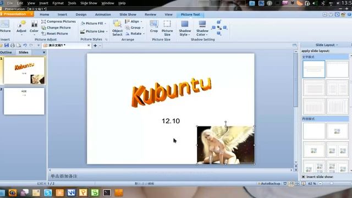Open the Color picture tool
The height and width of the screenshot is (198, 352).
click(34, 27)
